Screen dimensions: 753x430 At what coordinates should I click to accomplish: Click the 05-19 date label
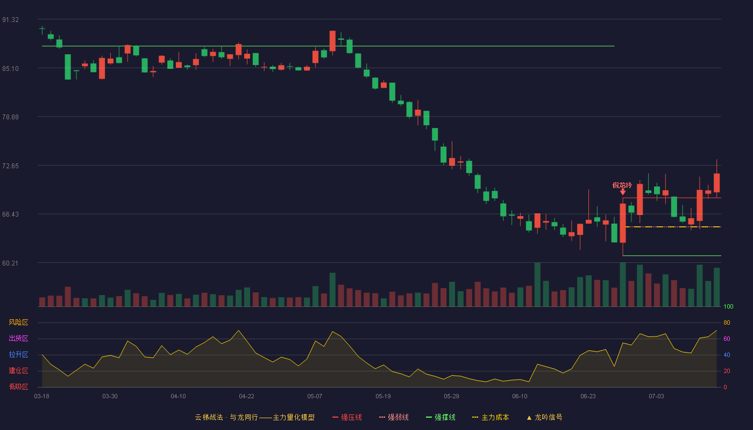(383, 396)
